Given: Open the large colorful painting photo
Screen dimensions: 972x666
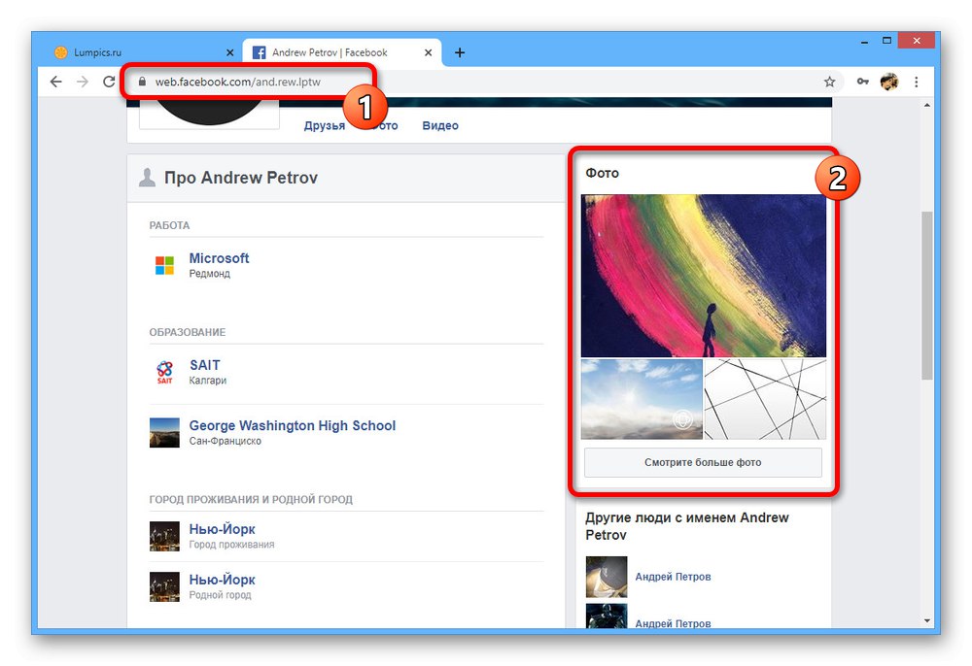Looking at the screenshot, I should 704,276.
